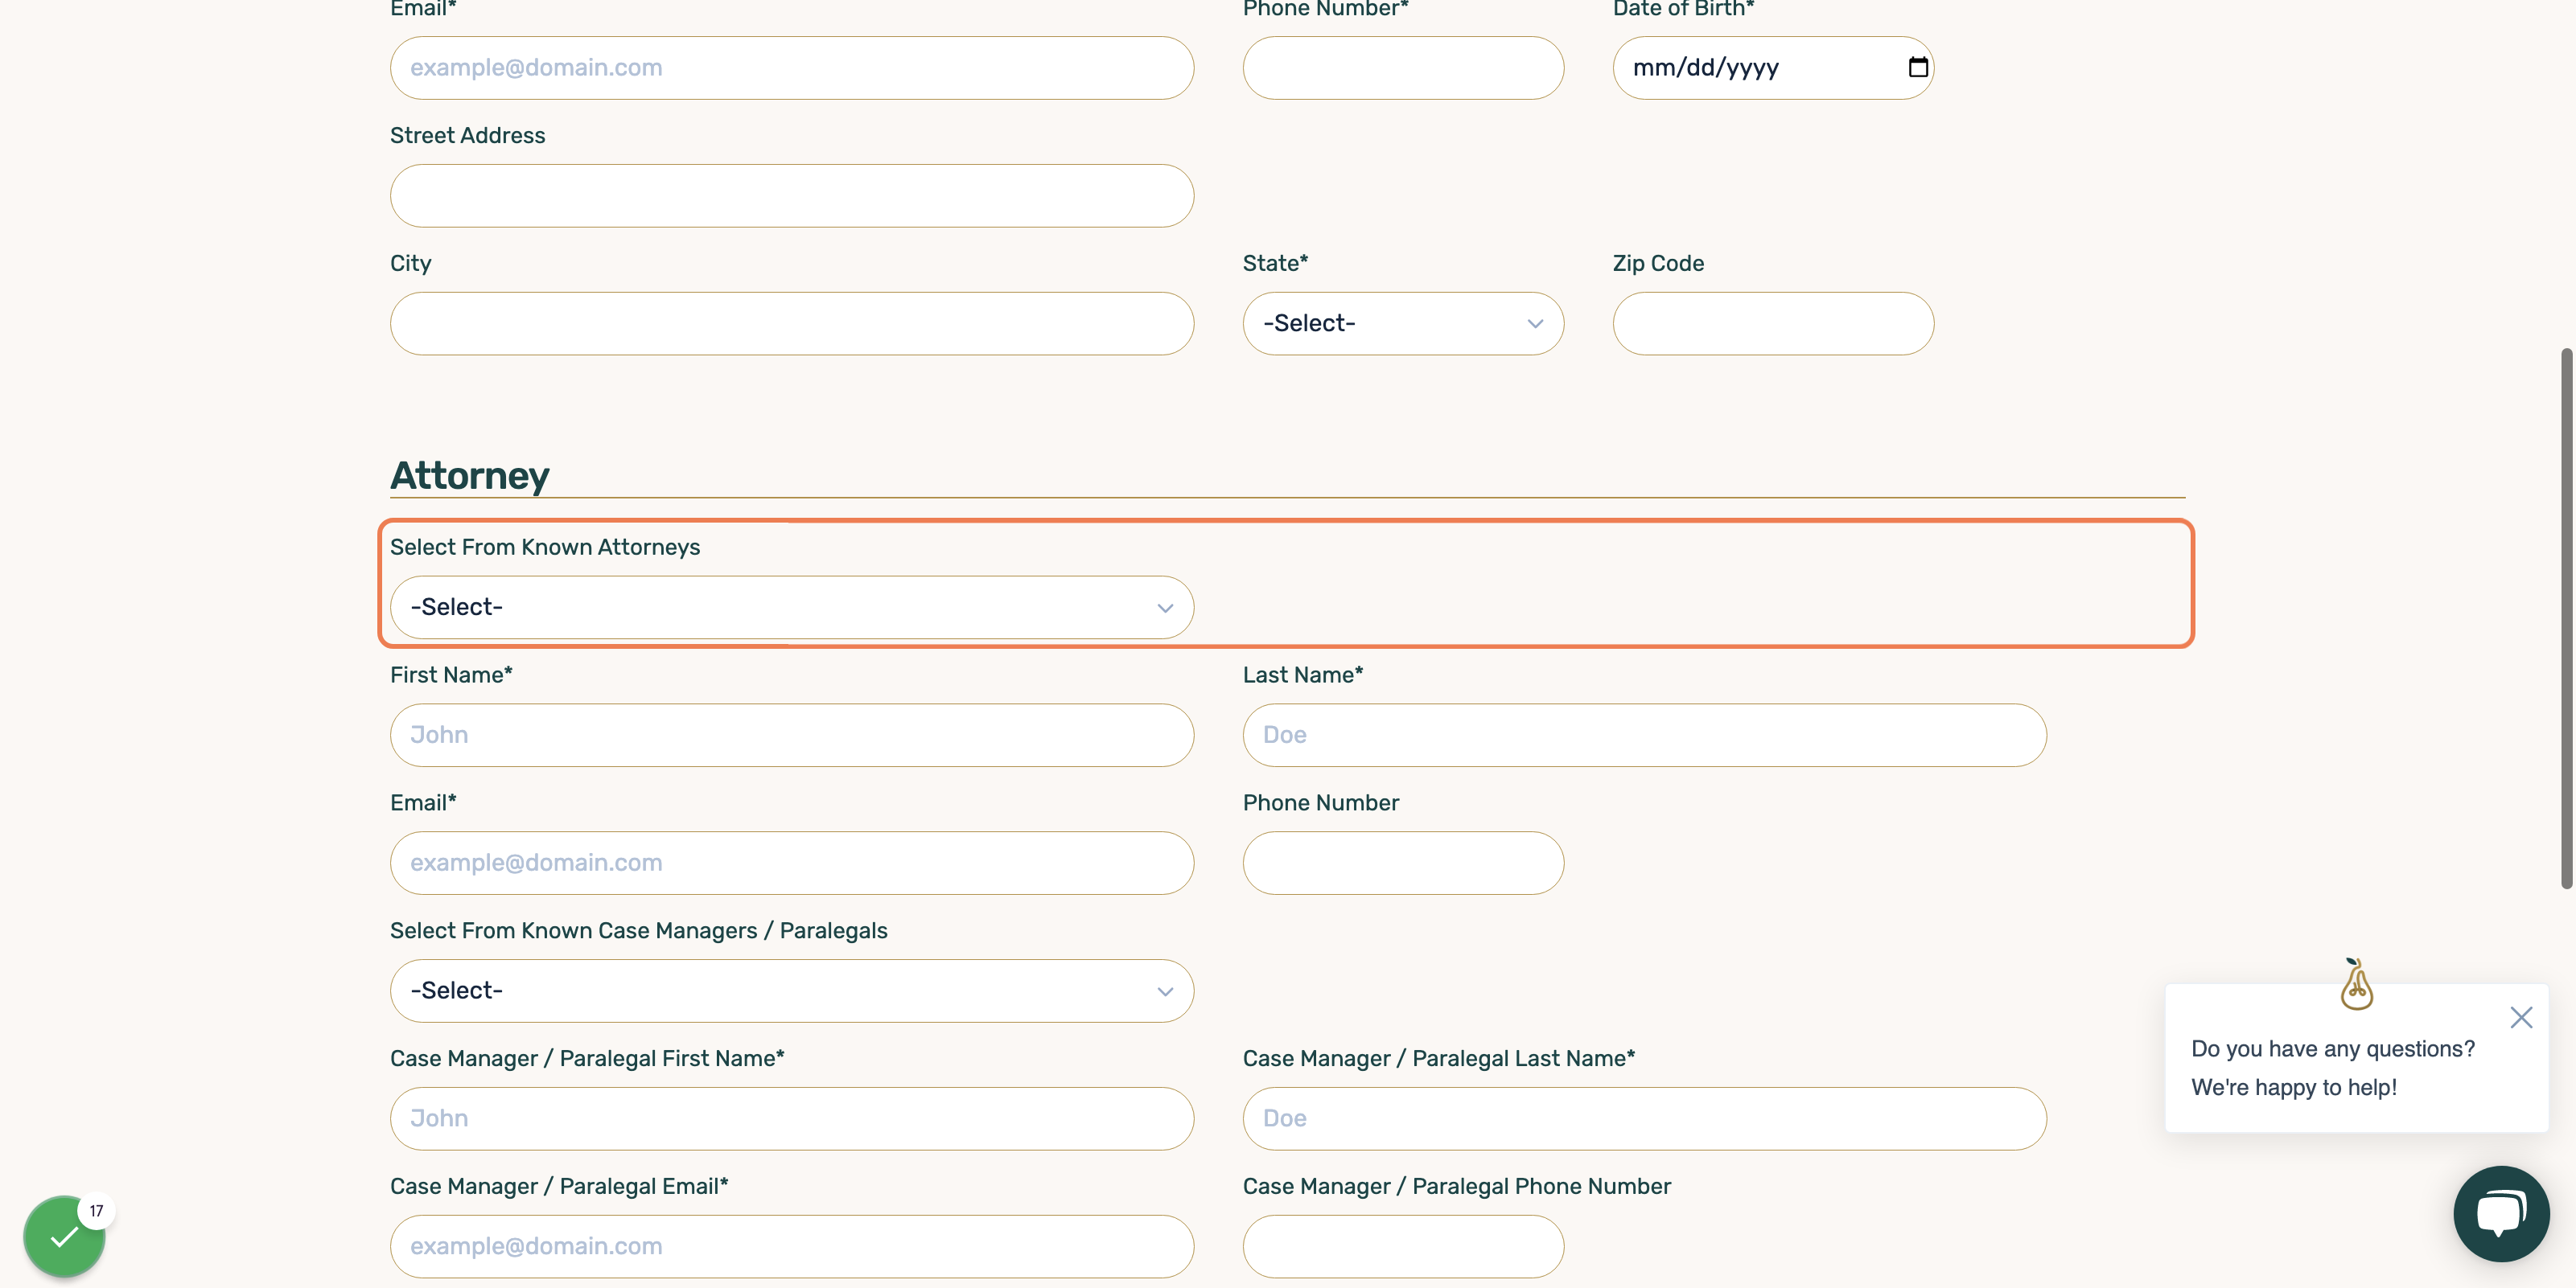Click the Case Manager / Paralegal Email field
This screenshot has height=1288, width=2576.
[791, 1246]
